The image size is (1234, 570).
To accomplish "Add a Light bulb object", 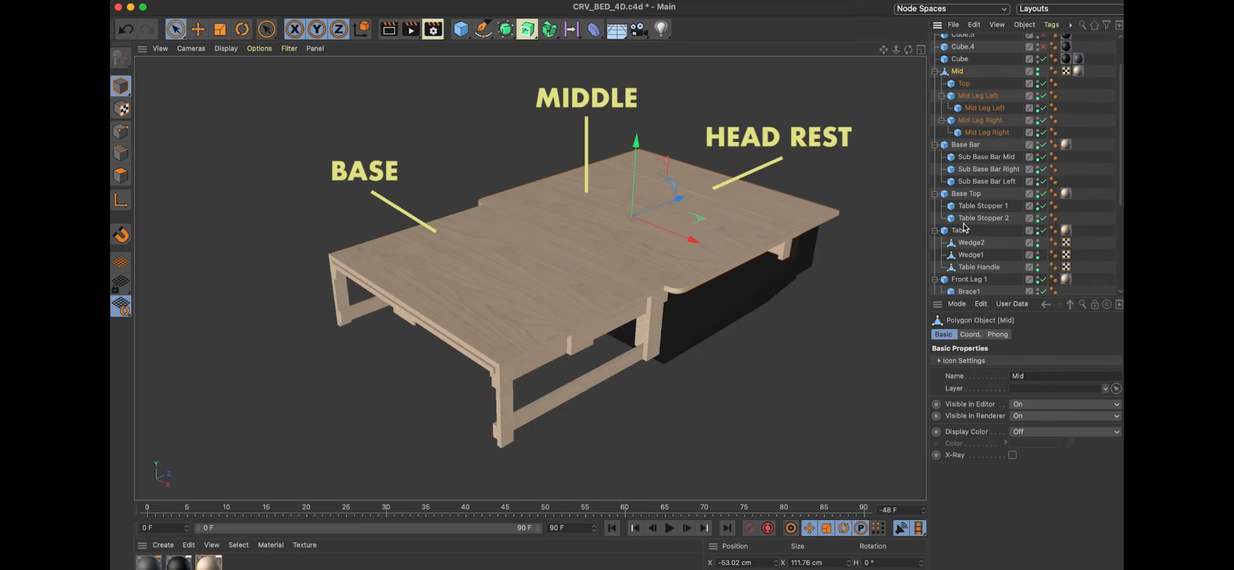I will [x=661, y=29].
